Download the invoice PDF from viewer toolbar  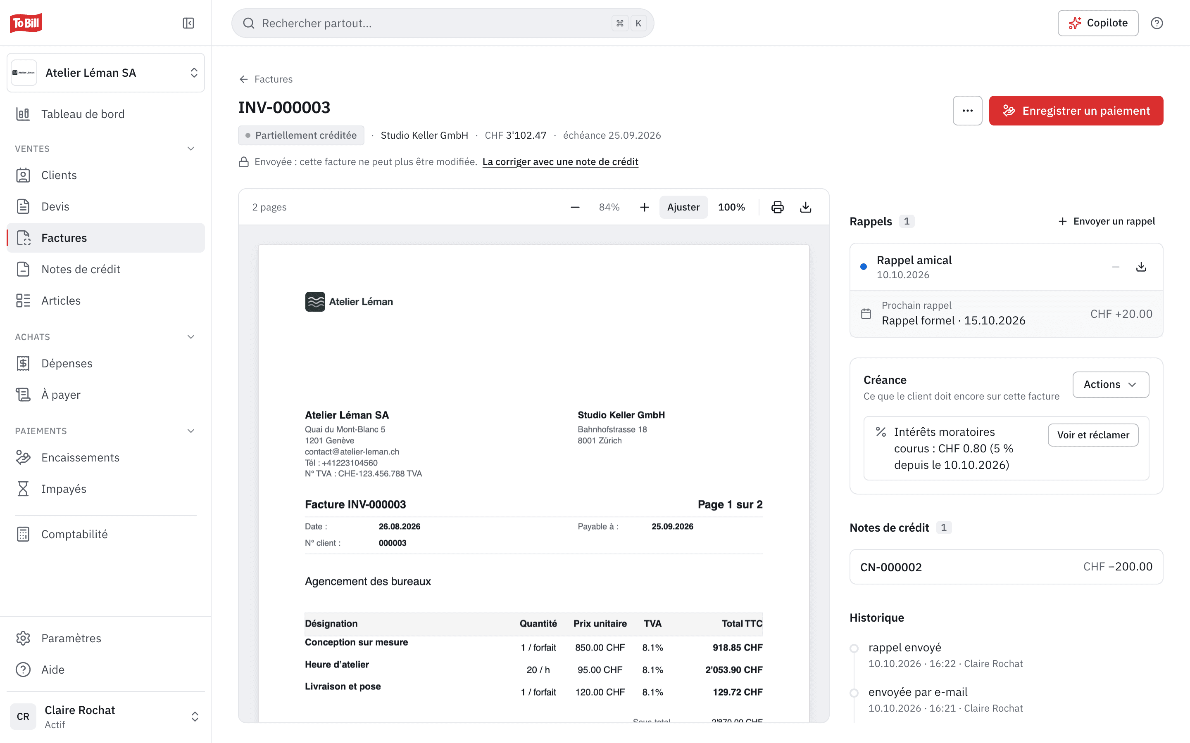(x=805, y=207)
